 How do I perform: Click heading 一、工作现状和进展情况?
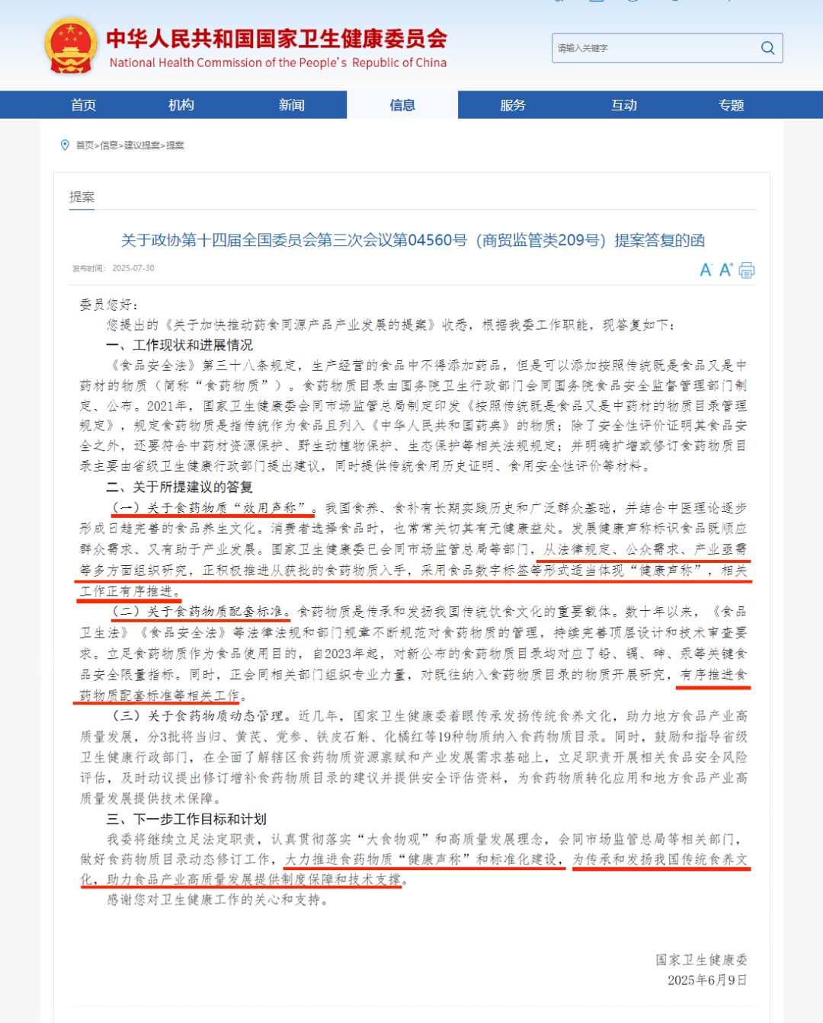click(179, 345)
